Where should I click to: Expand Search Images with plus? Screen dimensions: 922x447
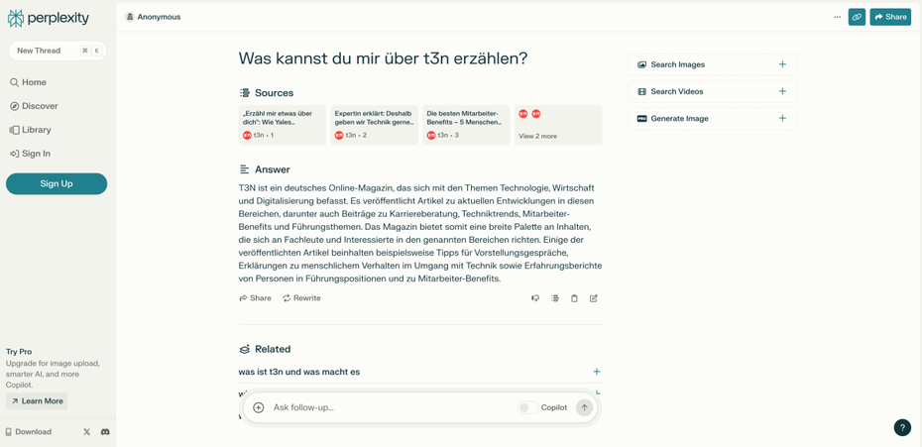[782, 64]
